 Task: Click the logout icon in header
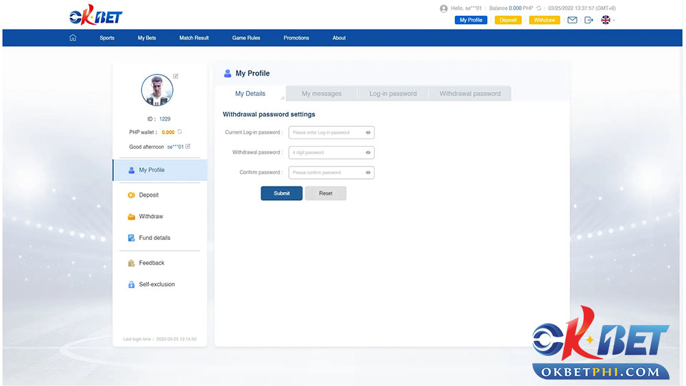point(589,20)
